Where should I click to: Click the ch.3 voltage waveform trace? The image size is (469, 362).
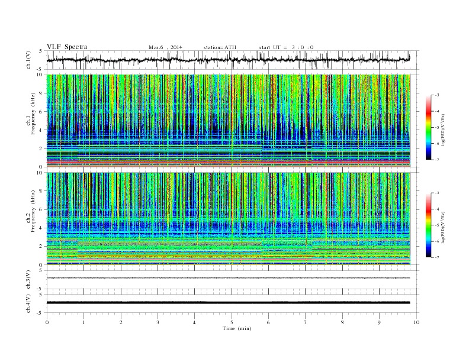(x=228, y=278)
